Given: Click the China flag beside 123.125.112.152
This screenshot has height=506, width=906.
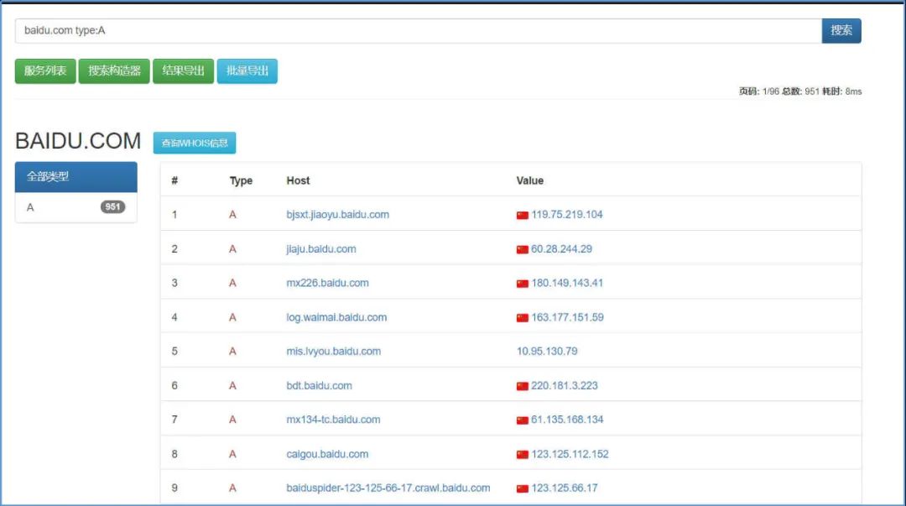Looking at the screenshot, I should click(523, 455).
